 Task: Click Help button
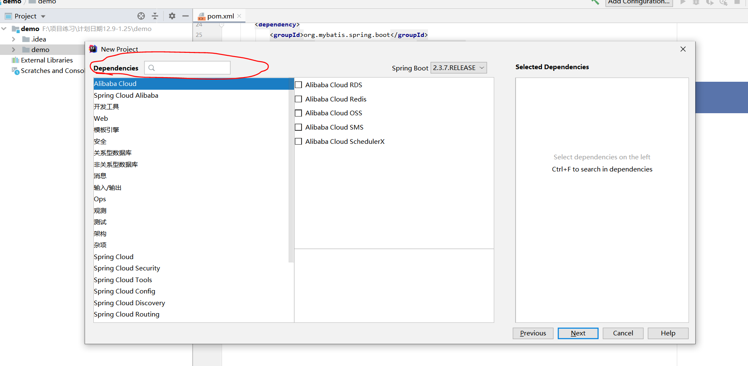click(x=668, y=333)
